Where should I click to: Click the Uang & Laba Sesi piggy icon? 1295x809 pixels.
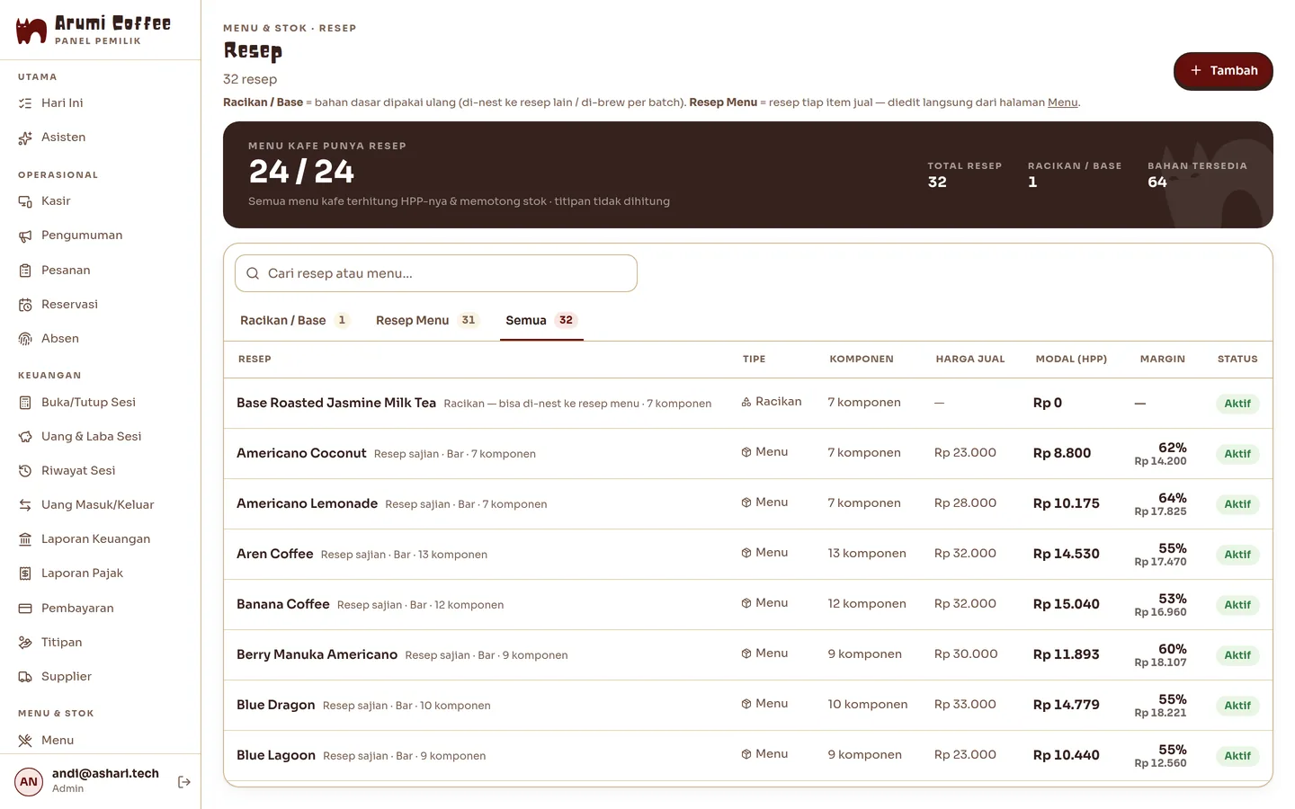pyautogui.click(x=25, y=437)
